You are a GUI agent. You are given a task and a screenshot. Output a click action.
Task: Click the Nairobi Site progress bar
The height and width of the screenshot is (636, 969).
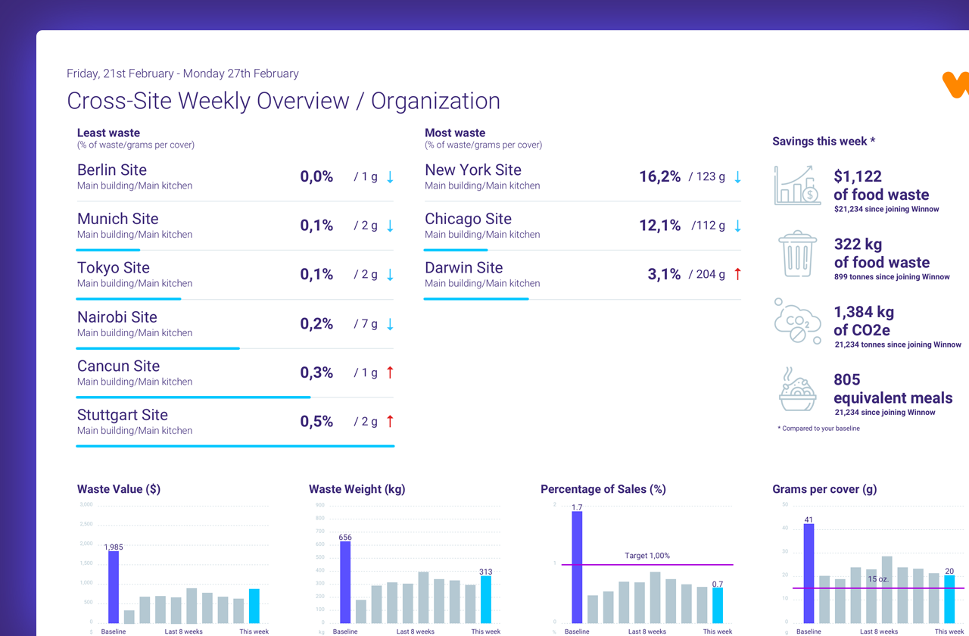click(157, 348)
